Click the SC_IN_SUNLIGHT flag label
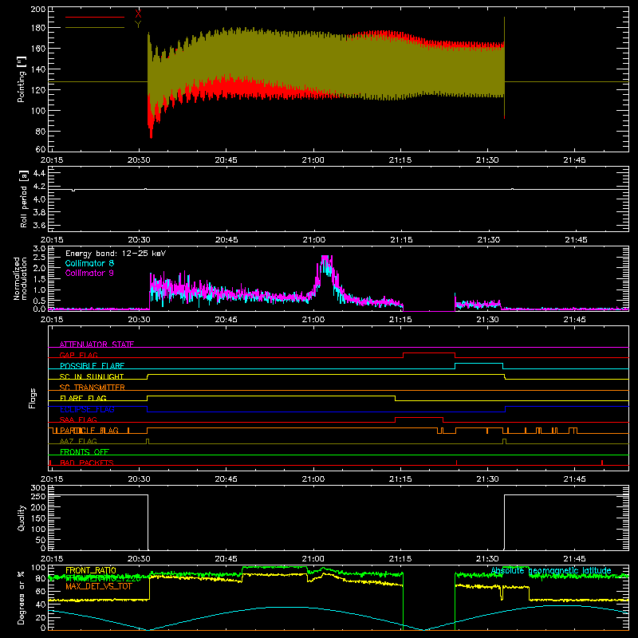 92,376
